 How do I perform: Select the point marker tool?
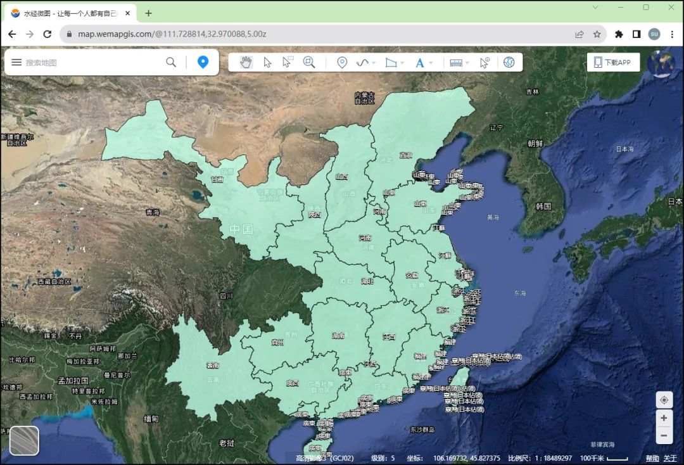point(342,62)
